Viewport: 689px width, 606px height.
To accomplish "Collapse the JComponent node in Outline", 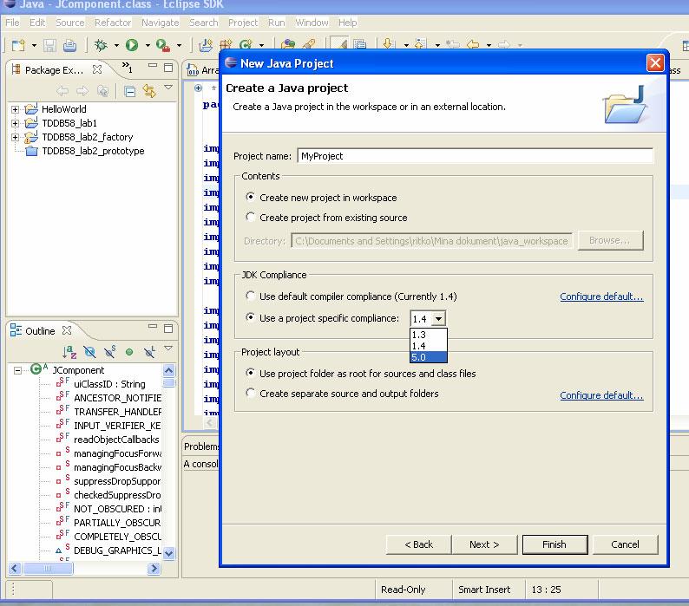I will (17, 370).
